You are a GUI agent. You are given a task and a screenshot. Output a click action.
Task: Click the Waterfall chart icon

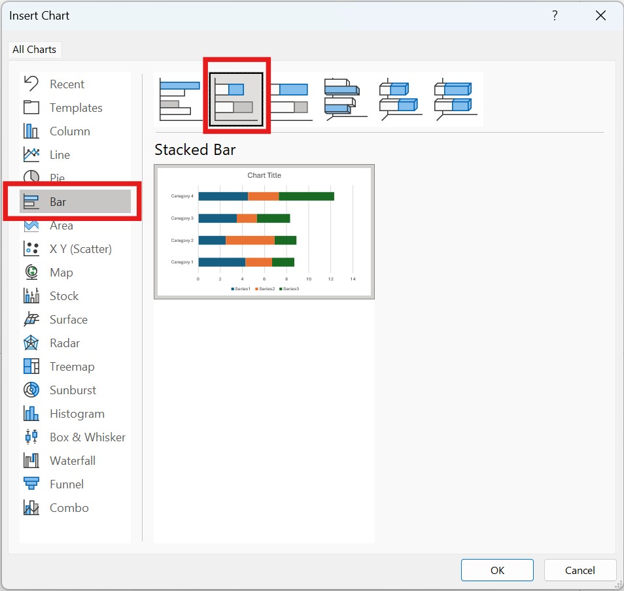click(31, 460)
